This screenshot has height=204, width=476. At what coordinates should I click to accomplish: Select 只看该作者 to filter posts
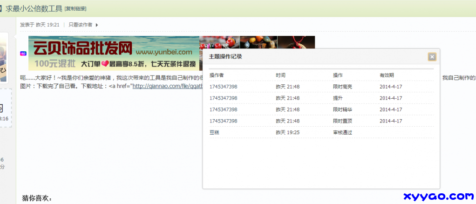80,25
